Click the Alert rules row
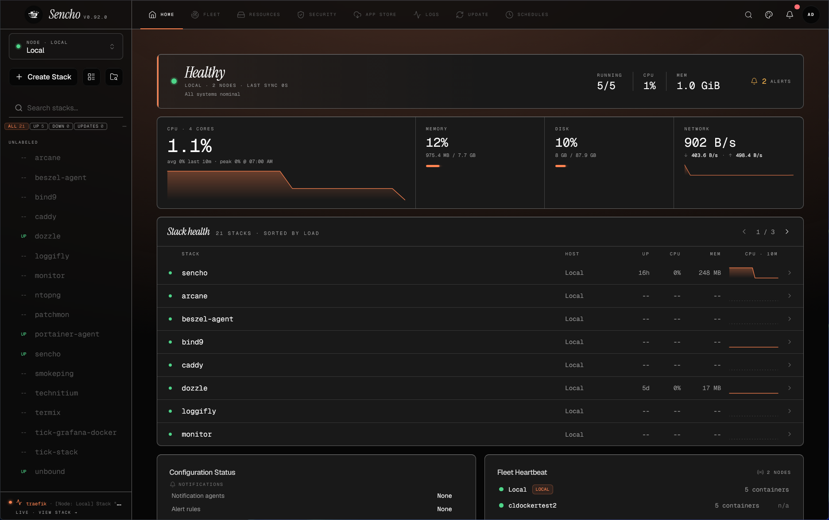The height and width of the screenshot is (520, 829). pyautogui.click(x=312, y=509)
